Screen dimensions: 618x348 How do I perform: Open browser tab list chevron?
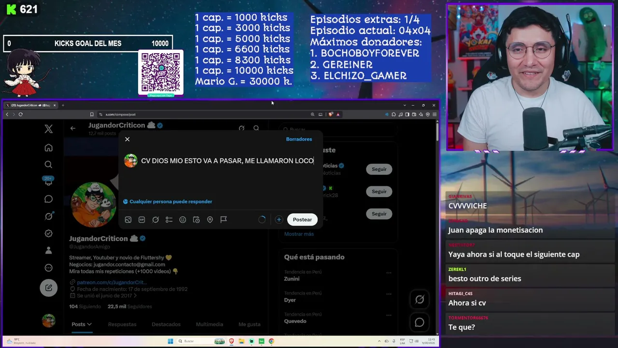point(405,105)
